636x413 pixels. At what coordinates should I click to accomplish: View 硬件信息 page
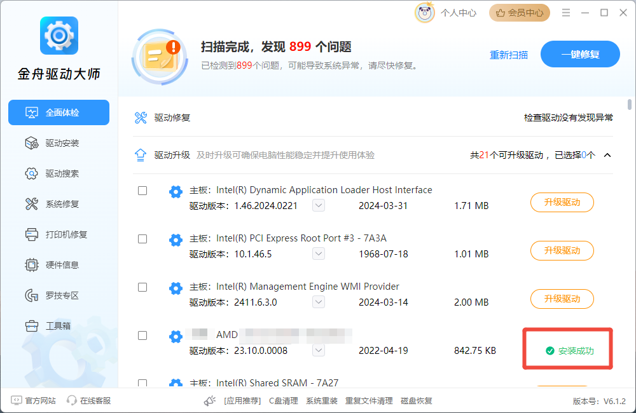pyautogui.click(x=59, y=265)
